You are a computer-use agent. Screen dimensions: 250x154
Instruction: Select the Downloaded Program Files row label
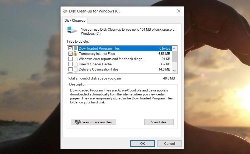99,48
